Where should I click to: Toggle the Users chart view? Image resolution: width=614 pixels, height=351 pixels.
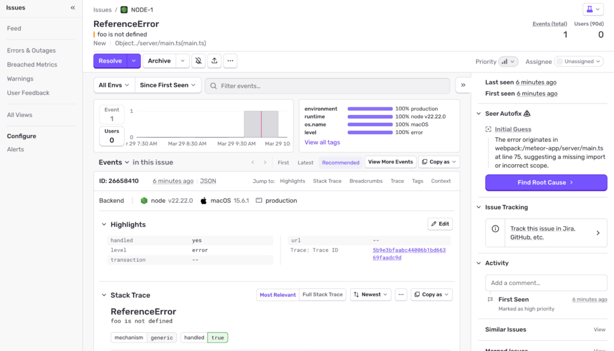(112, 136)
